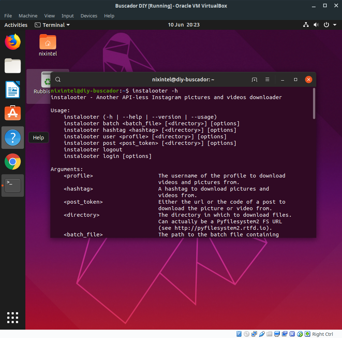Launch Firefox from the dock
Viewport: 342px width, 338px height.
click(13, 42)
